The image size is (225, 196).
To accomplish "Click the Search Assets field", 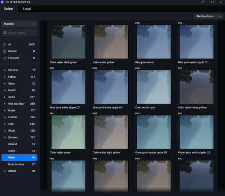I will pos(19,33).
